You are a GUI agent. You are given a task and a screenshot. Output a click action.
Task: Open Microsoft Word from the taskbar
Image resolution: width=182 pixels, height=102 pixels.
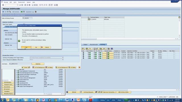[67, 100]
